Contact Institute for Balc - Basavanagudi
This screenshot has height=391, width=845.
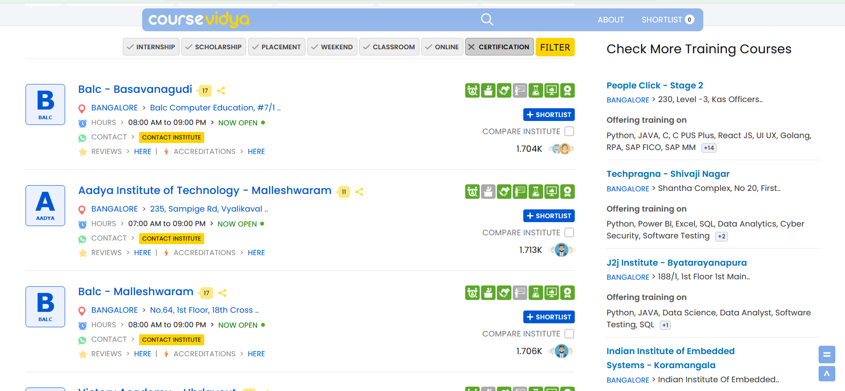click(x=172, y=138)
